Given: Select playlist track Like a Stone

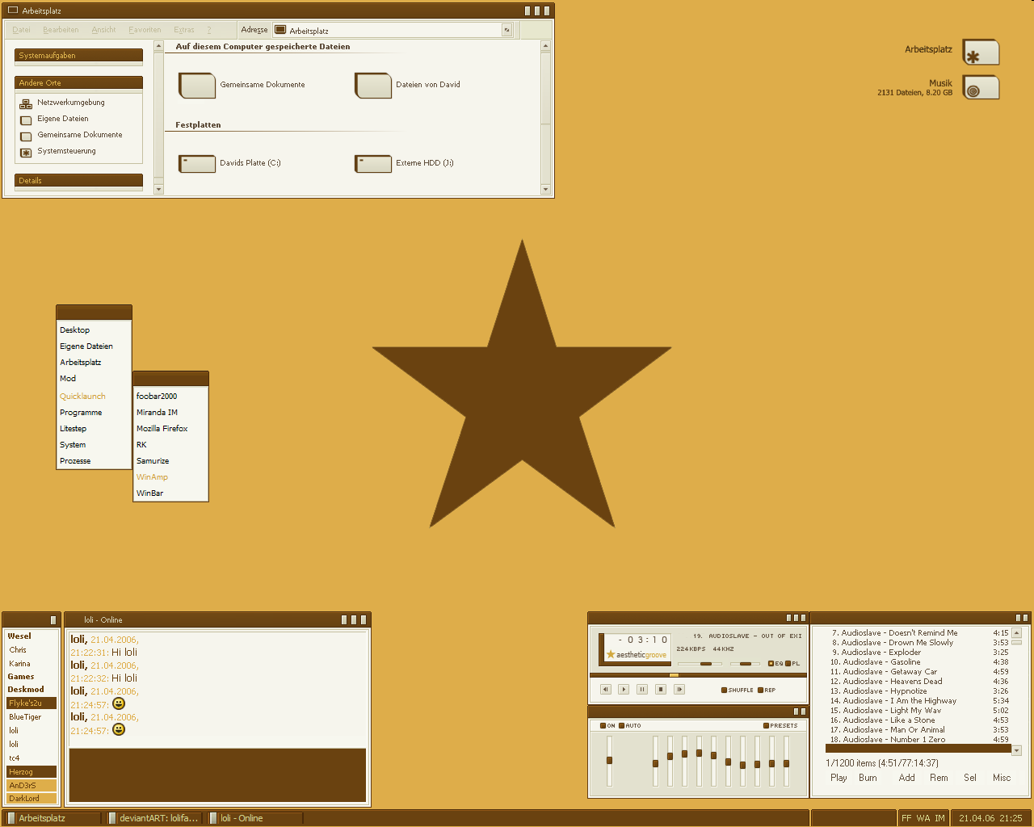Looking at the screenshot, I should (918, 720).
